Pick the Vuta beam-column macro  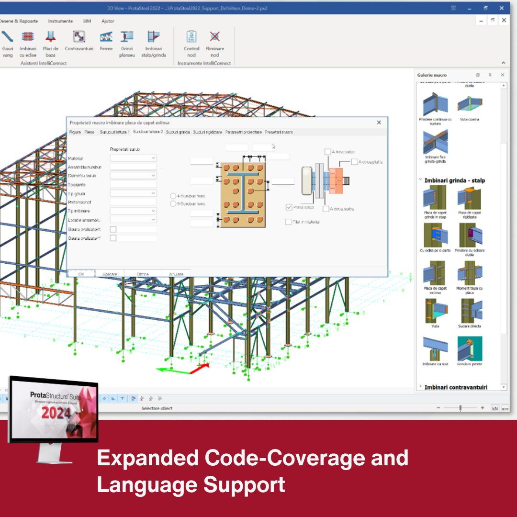tap(435, 313)
